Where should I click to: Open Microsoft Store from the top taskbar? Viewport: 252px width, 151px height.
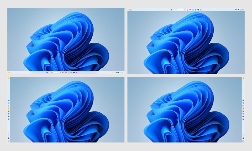[x=198, y=10]
